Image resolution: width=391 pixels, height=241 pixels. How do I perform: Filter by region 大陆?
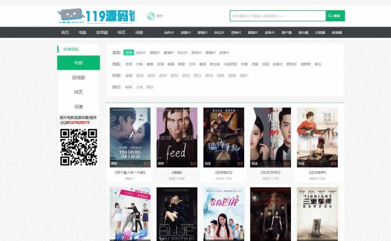[x=139, y=64]
